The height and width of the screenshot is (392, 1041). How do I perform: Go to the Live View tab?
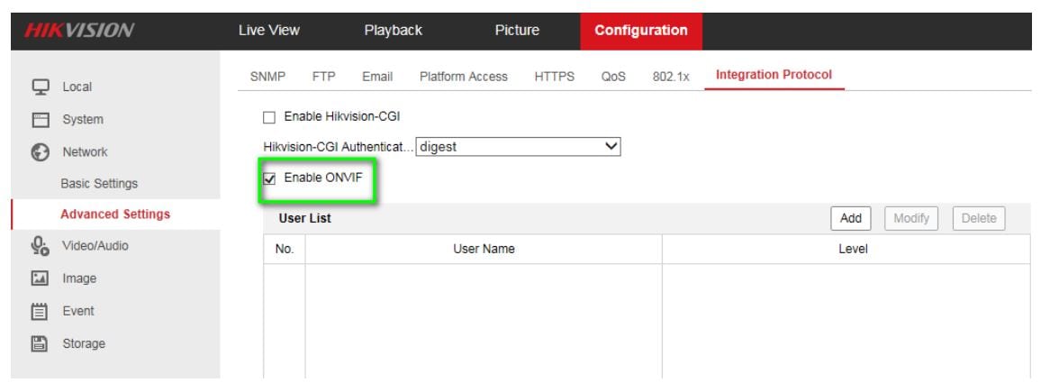coord(268,31)
